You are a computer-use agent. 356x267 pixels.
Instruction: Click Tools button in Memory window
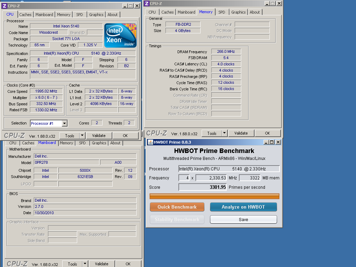212,133
